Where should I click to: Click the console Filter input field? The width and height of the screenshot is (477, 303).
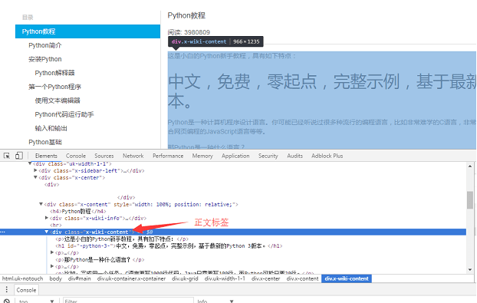click(128, 301)
